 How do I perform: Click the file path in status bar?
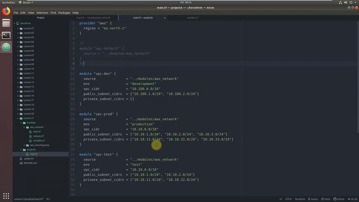coord(29,199)
